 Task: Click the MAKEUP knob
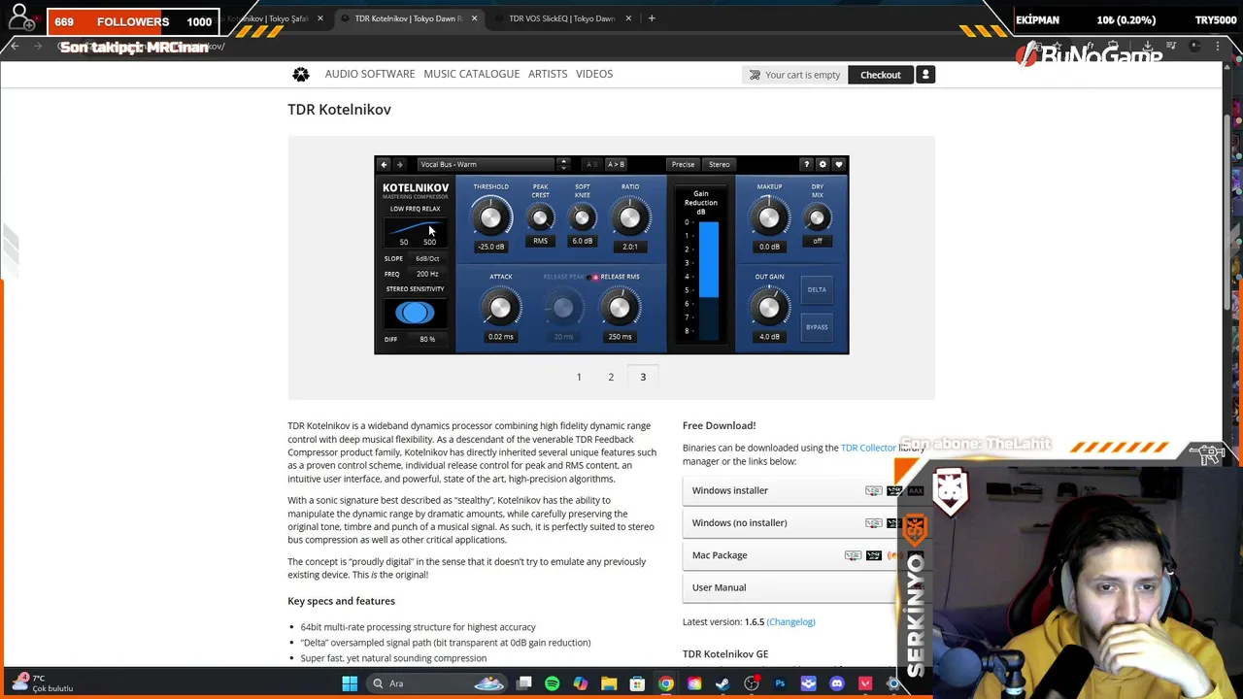click(769, 218)
